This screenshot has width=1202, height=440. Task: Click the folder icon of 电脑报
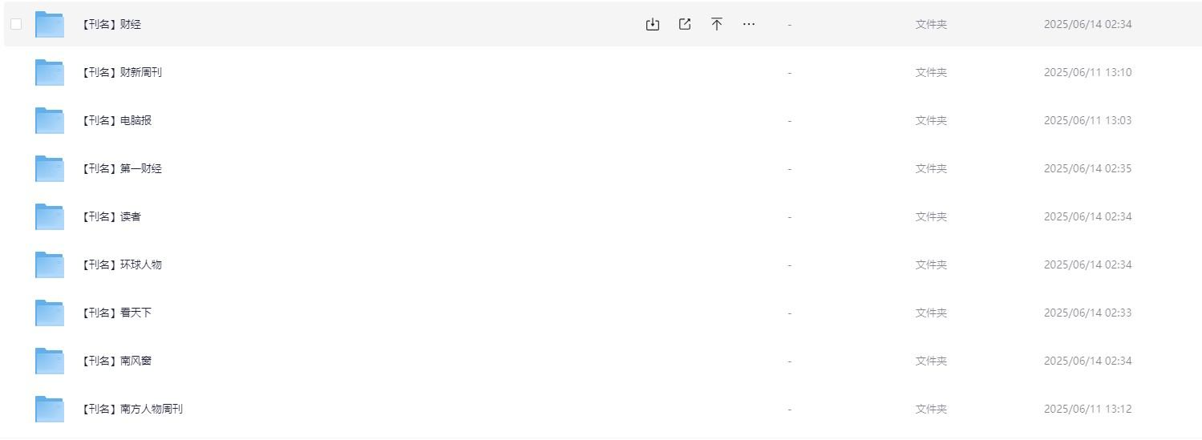click(50, 120)
